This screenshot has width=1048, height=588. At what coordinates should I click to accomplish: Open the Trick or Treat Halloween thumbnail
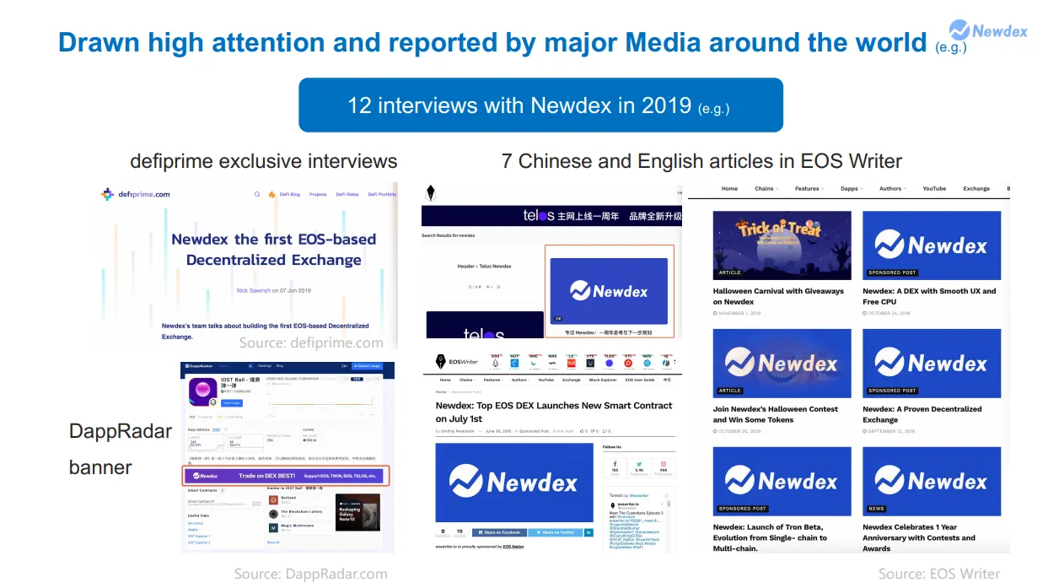click(782, 245)
